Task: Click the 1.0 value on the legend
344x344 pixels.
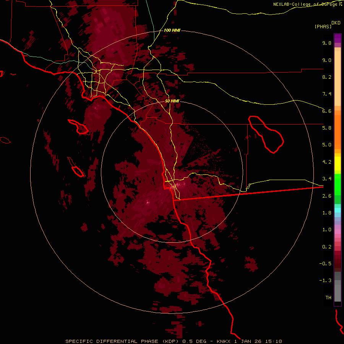Action: pyautogui.click(x=327, y=230)
